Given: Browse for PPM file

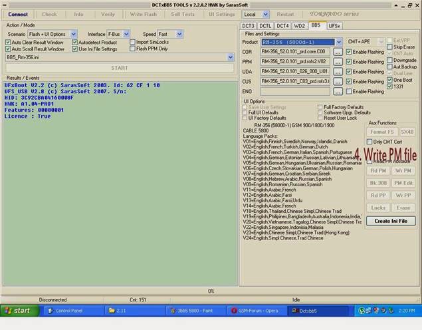Looking at the screenshot, I should tap(338, 62).
